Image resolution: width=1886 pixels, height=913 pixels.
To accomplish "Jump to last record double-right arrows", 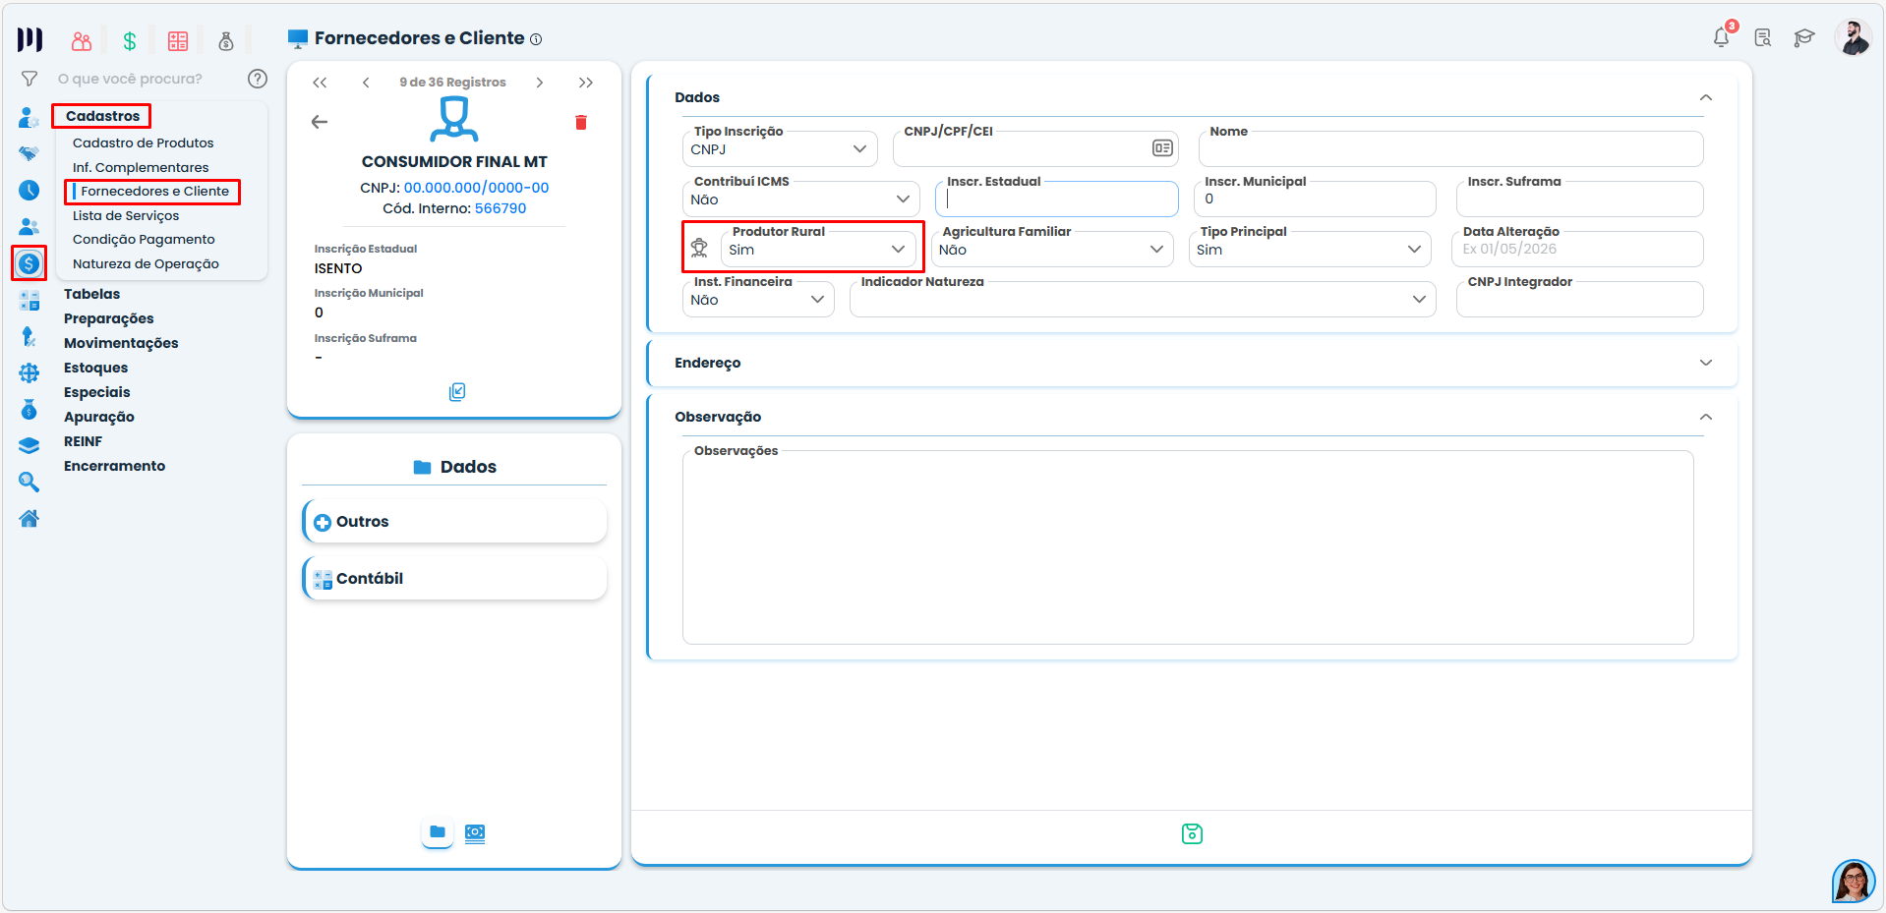I will (586, 83).
